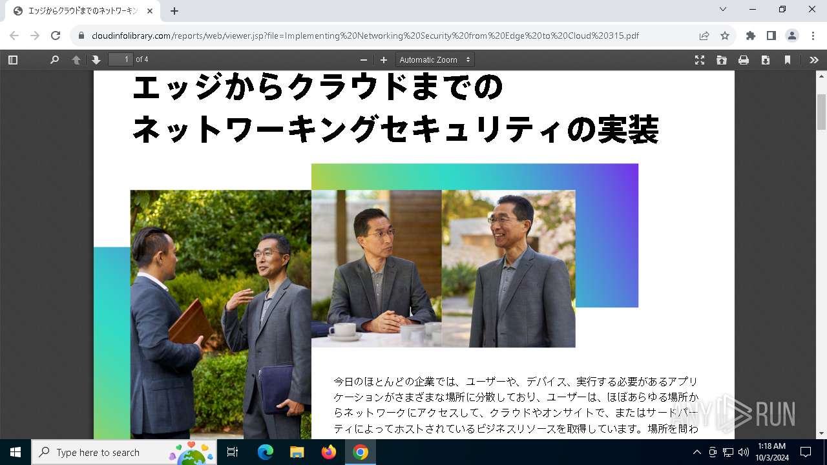This screenshot has height=465, width=827.
Task: Open a file in PDF viewer
Action: point(722,59)
